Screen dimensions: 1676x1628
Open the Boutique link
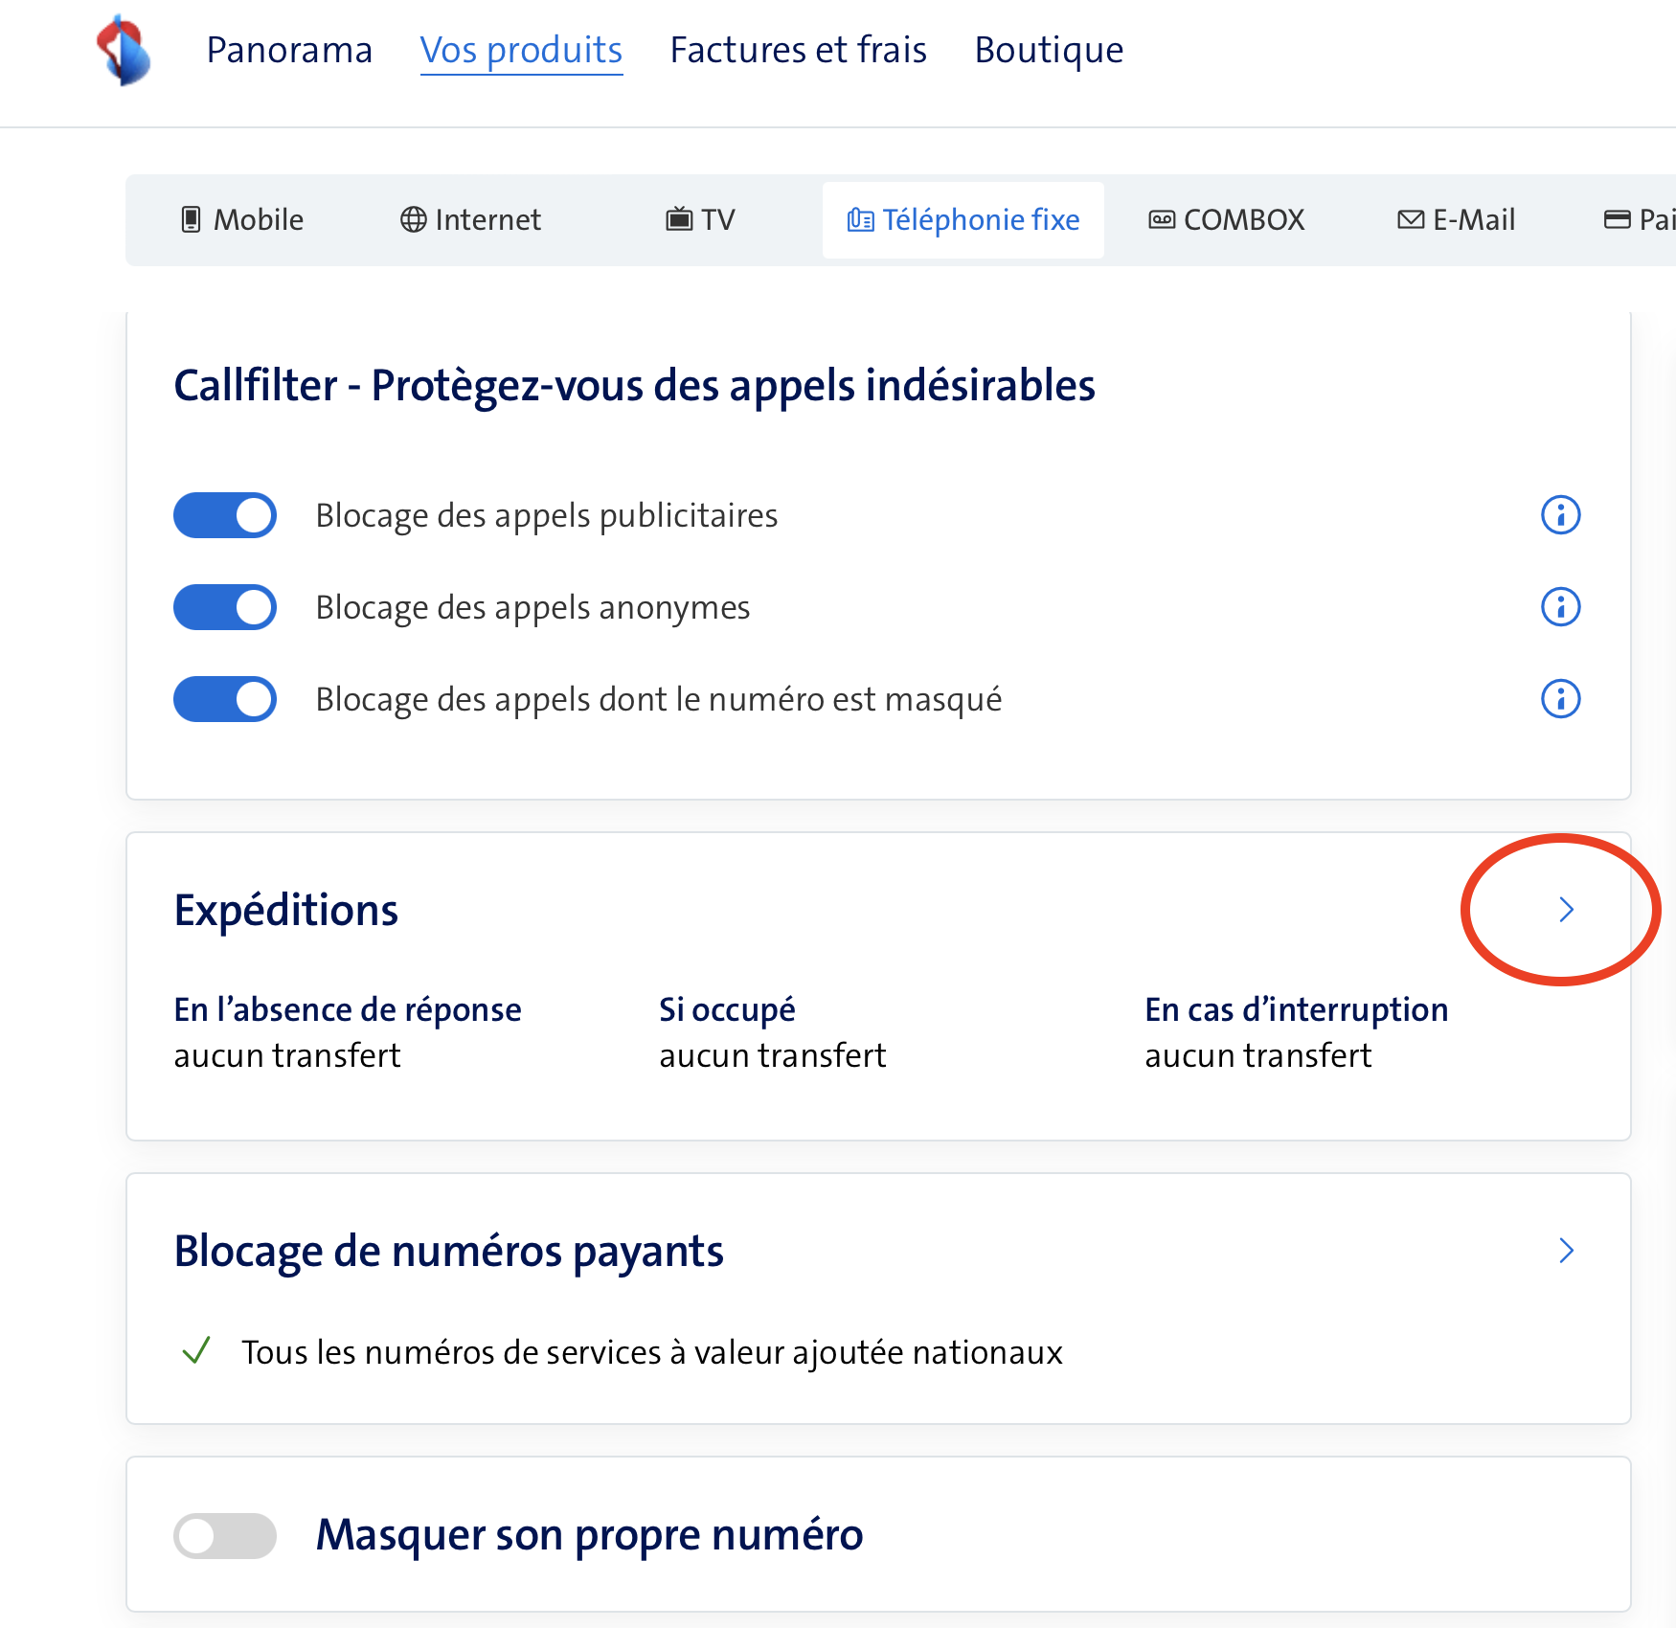(1049, 50)
